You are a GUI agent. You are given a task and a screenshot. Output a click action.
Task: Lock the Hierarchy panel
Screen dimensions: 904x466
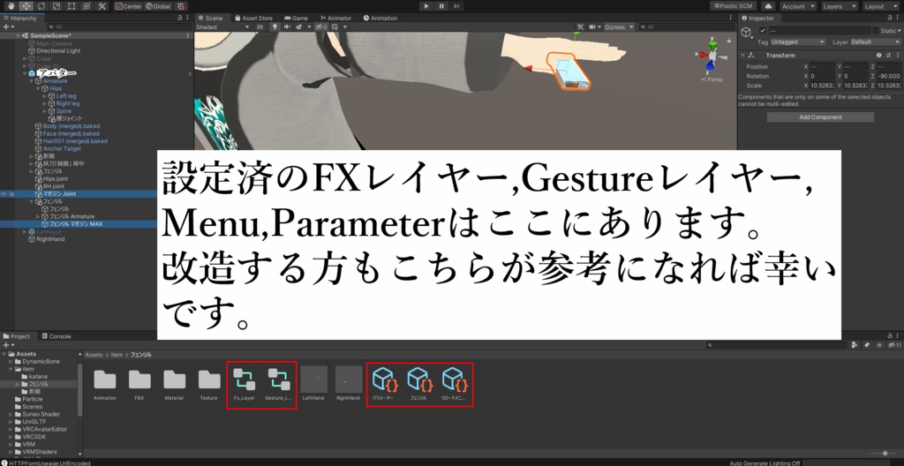point(180,18)
